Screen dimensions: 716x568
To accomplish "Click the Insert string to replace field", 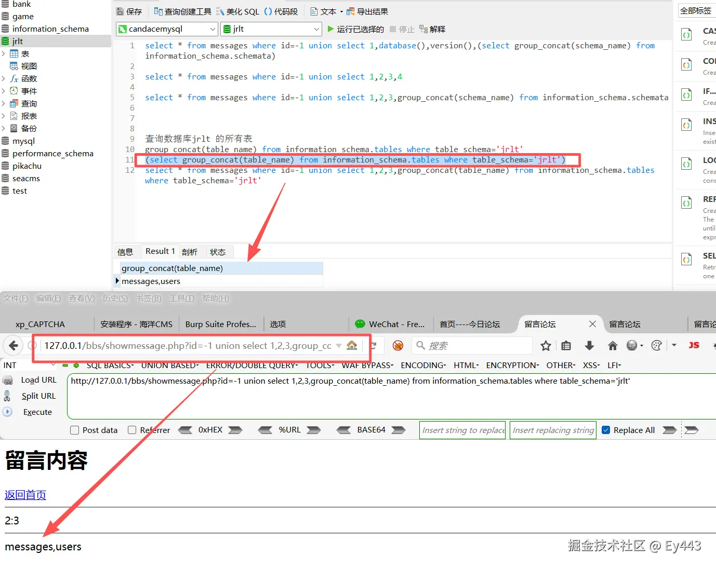I will pos(462,430).
